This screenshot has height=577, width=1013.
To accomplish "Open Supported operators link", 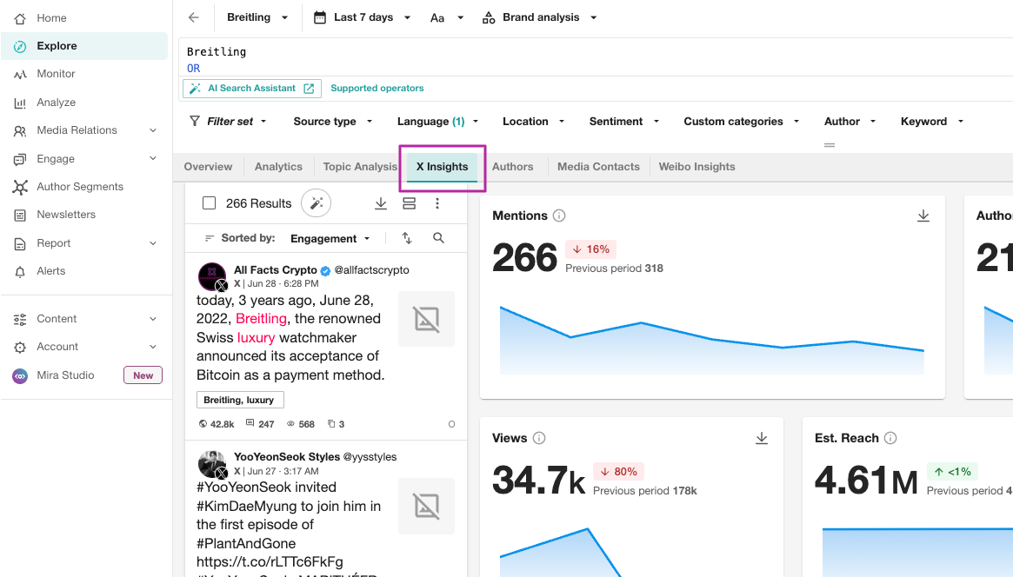I will pos(377,89).
